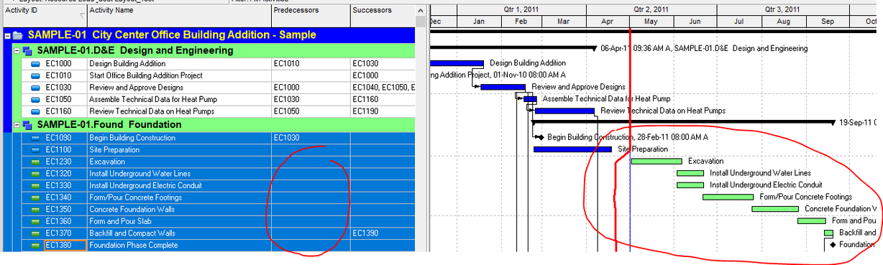Click the Backfill and Compact Walls green bar

click(828, 233)
